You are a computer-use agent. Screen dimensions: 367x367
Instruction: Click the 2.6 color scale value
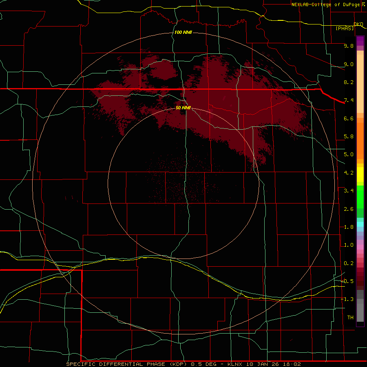tap(349, 209)
